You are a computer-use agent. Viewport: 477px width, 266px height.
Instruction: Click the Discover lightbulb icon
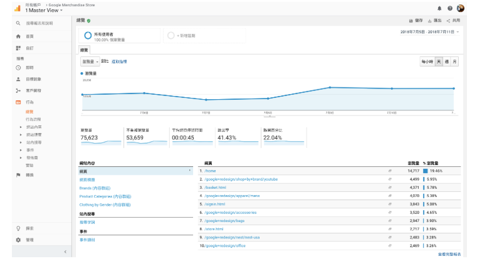click(18, 228)
